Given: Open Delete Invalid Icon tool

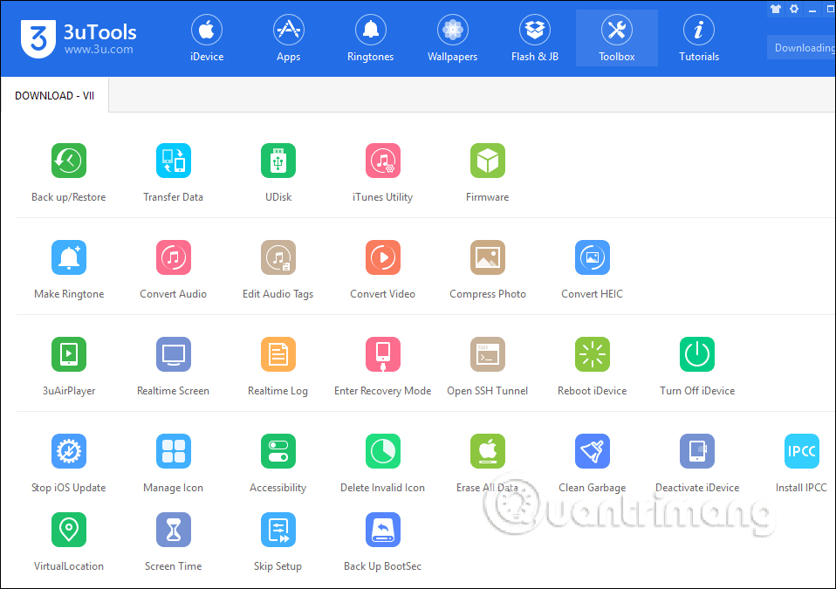Looking at the screenshot, I should tap(383, 451).
